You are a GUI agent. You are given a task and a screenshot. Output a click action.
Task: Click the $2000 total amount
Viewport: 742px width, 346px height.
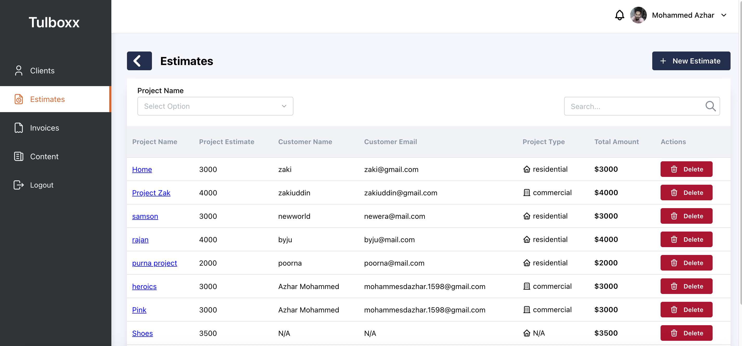point(606,263)
